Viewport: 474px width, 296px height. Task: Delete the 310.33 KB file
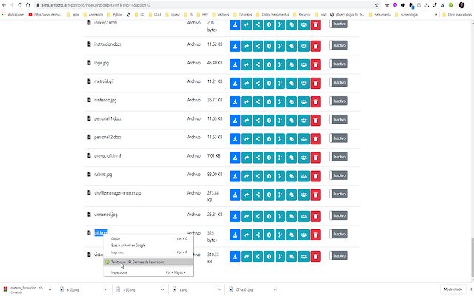point(316,257)
